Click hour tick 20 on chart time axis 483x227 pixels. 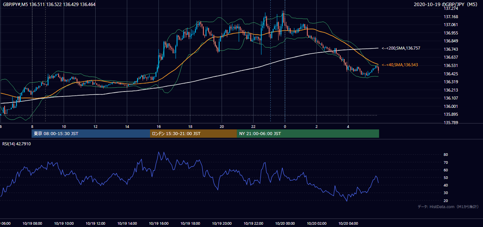(x=222, y=126)
